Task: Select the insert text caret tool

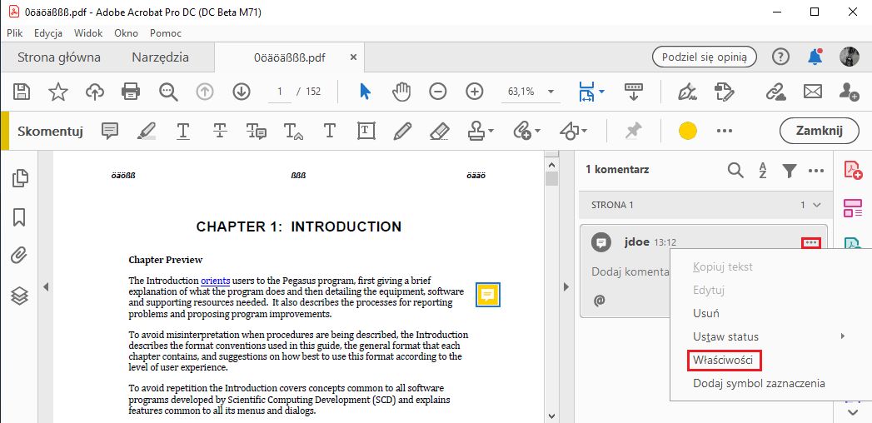Action: tap(293, 132)
